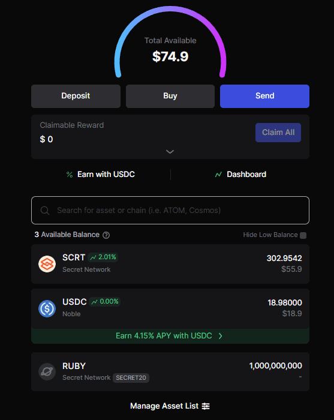Click the Buy button
The width and height of the screenshot is (334, 420).
[170, 96]
